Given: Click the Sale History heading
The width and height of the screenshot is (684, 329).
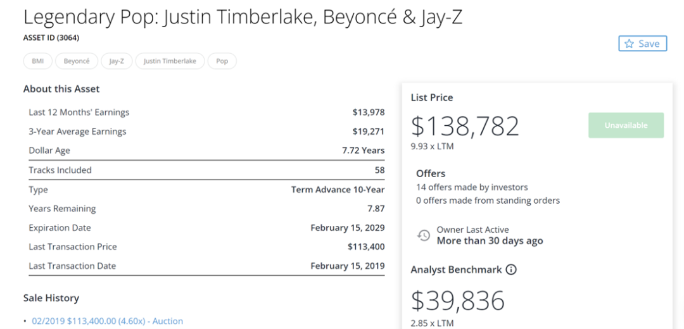Looking at the screenshot, I should 51,298.
